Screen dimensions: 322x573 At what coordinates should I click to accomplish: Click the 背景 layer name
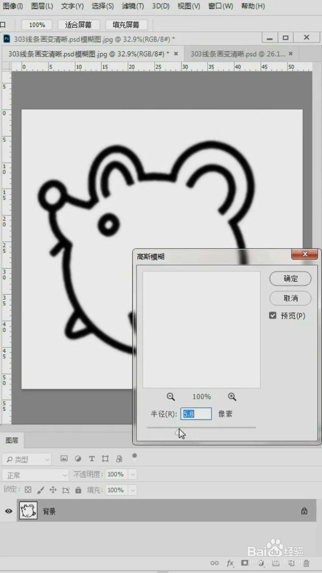pos(49,511)
